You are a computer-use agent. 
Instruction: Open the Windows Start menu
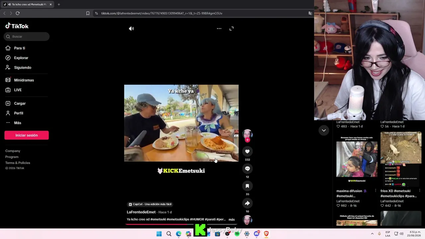159,234
